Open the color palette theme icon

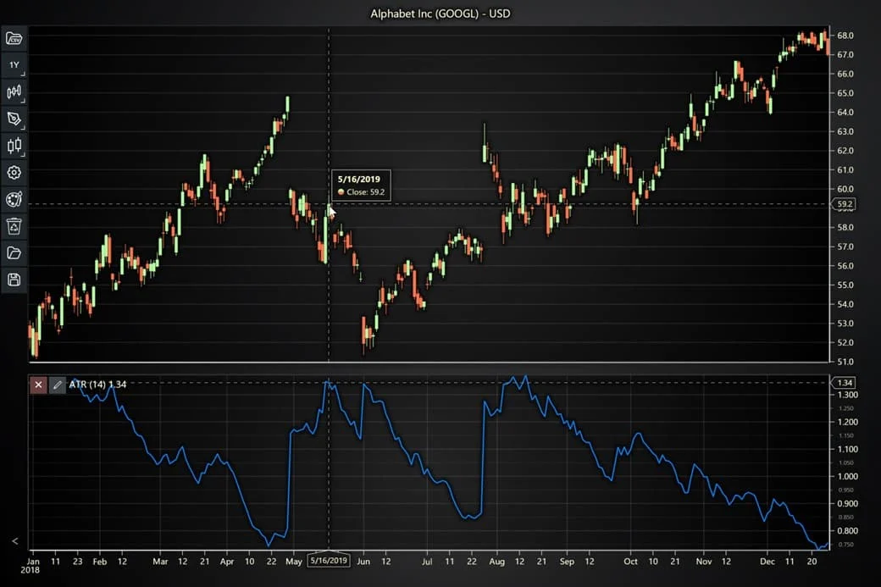14,199
